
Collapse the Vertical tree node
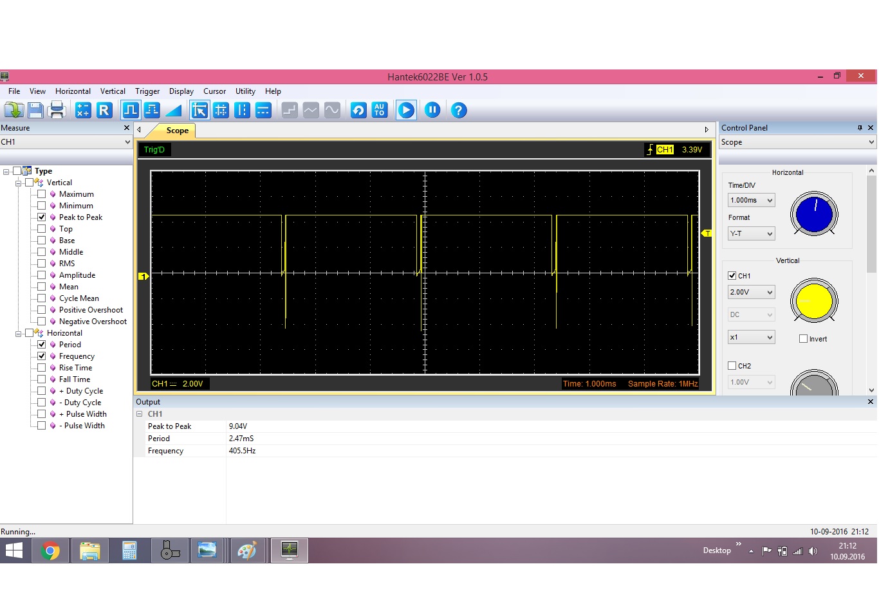coord(19,183)
